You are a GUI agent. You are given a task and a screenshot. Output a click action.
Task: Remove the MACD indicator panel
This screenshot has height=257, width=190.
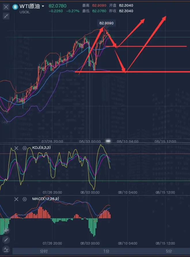16,199
